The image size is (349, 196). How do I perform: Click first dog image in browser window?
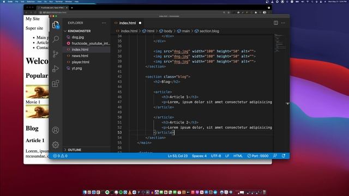(37, 91)
